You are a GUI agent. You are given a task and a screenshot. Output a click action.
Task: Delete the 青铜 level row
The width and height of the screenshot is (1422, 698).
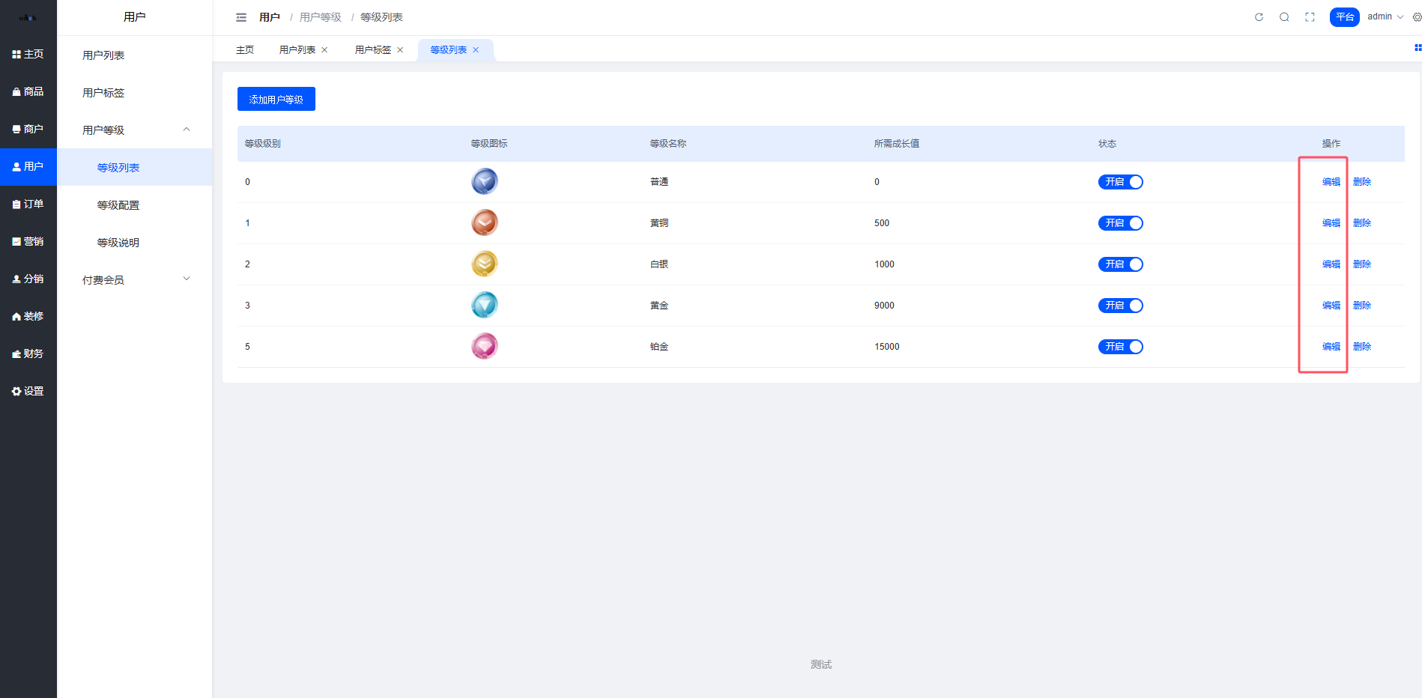(1361, 223)
